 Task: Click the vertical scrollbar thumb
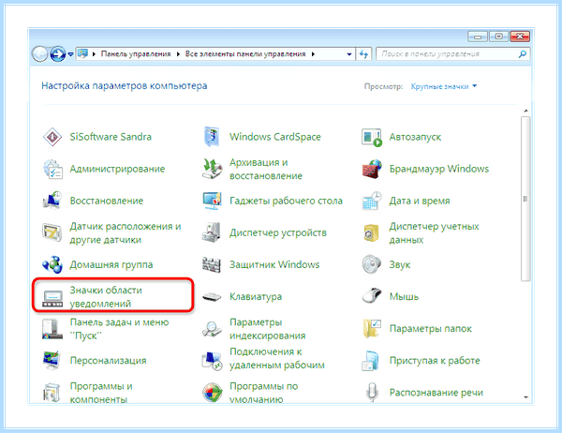[525, 199]
